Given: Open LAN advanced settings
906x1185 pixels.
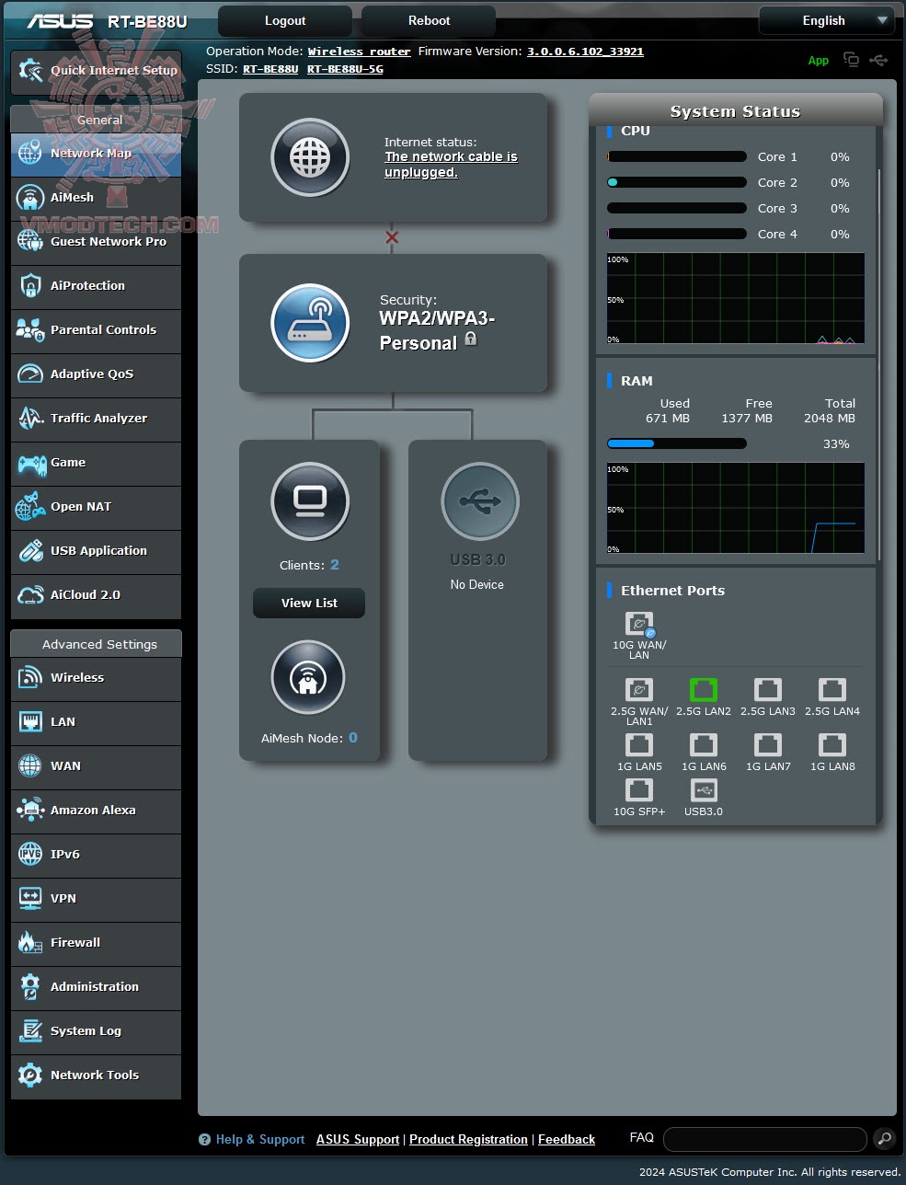Looking at the screenshot, I should point(96,722).
